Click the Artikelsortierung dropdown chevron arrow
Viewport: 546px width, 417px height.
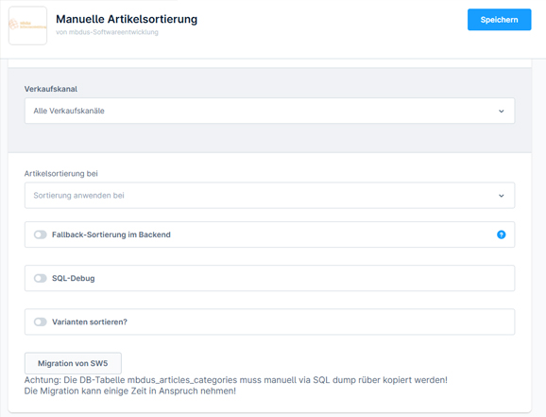coord(501,196)
